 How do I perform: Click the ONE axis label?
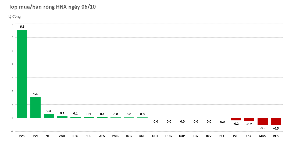click(142, 136)
